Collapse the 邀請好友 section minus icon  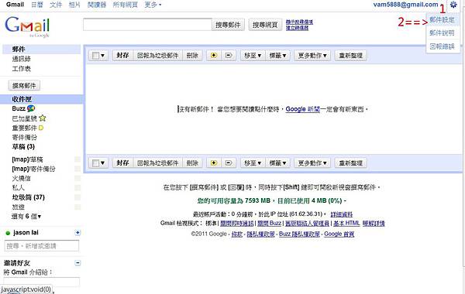(x=77, y=263)
